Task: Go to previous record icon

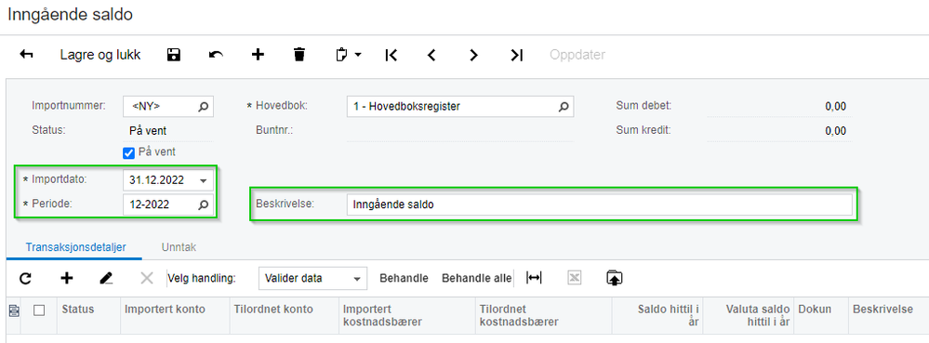Action: click(x=431, y=55)
